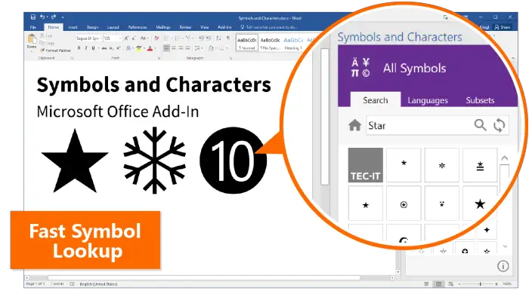Screen dimensions: 529x297
Task: Open the Subsets tab
Action: [x=480, y=100]
